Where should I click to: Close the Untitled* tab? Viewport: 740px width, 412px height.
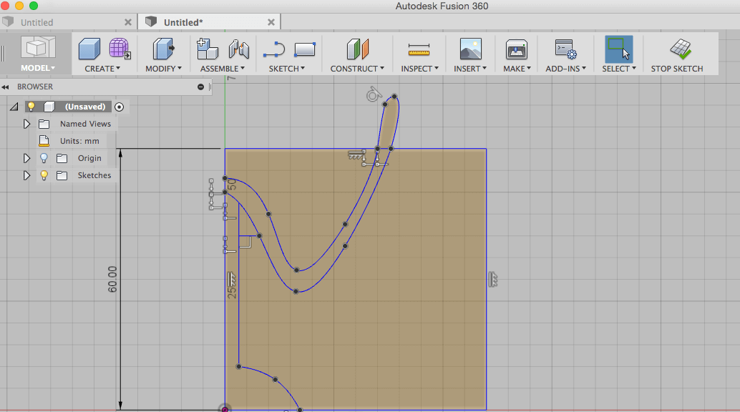tap(271, 22)
